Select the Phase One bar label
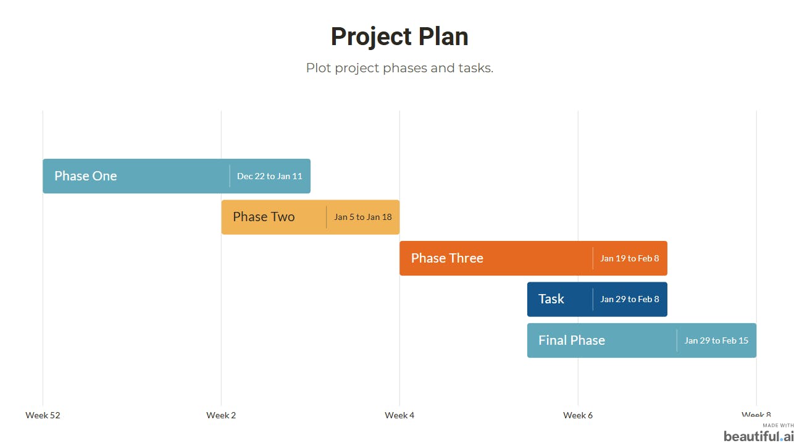This screenshot has height=443, width=794. 86,176
